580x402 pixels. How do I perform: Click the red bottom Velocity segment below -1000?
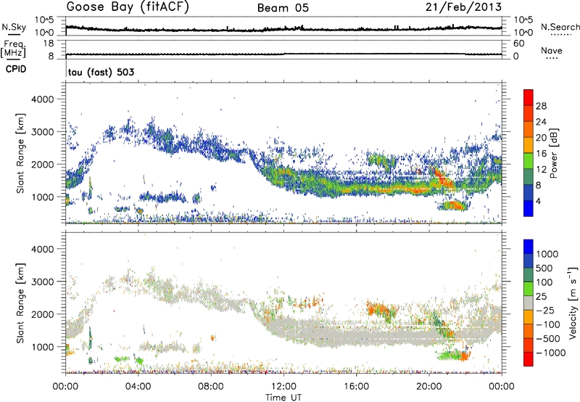point(529,359)
